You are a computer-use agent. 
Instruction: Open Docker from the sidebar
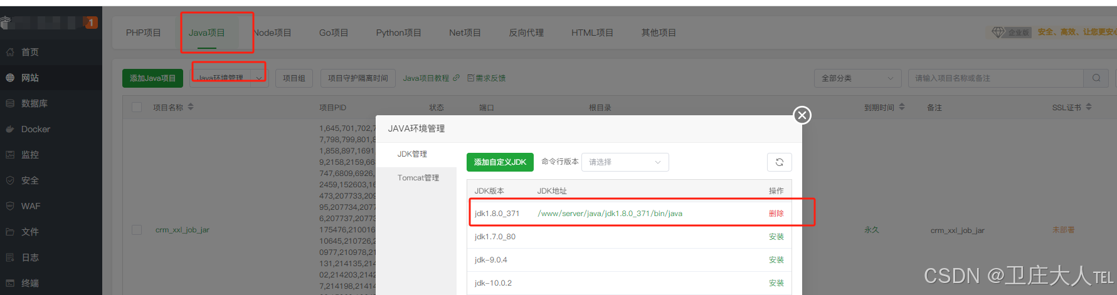[36, 129]
